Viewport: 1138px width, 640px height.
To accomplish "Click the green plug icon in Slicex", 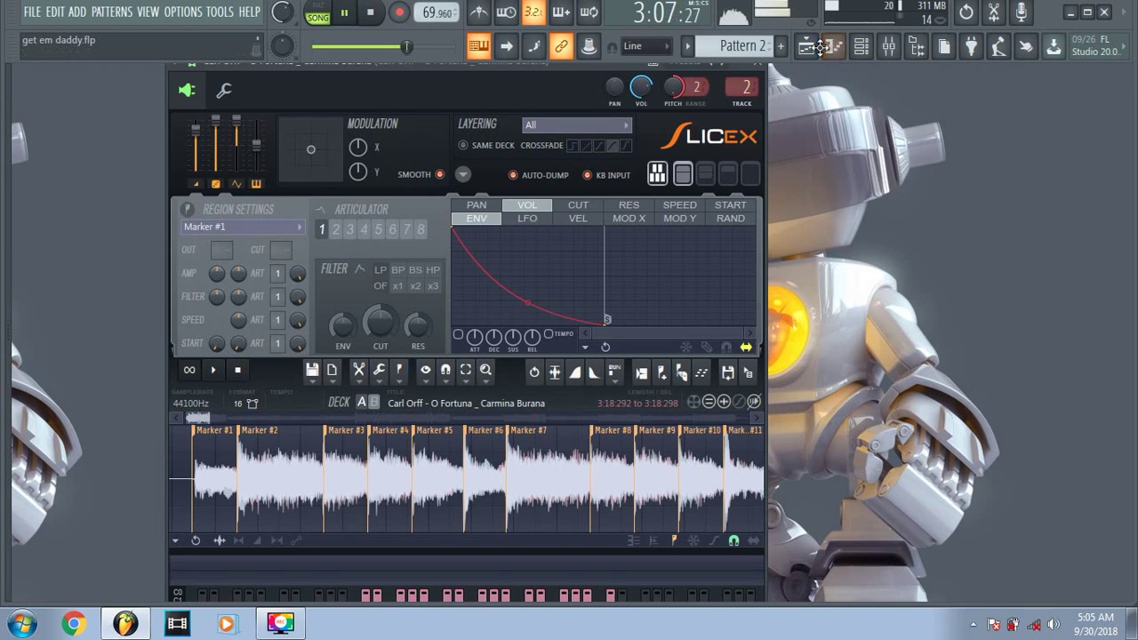I will coord(187,90).
